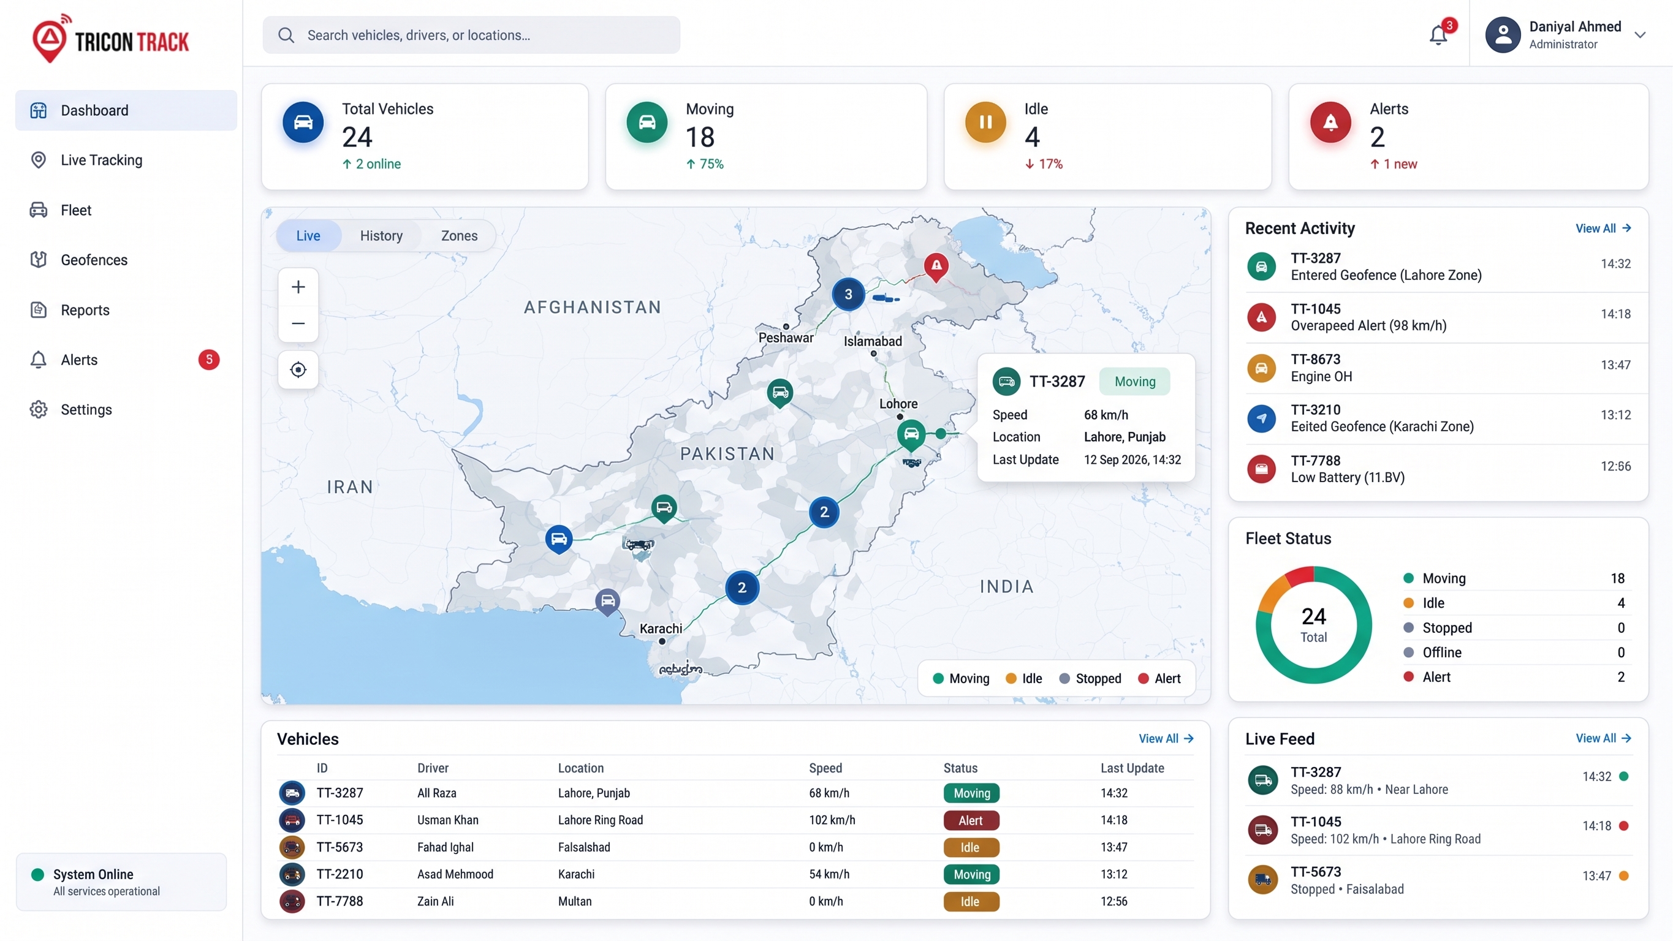
Task: Open TT-3210 geofence exit activity
Action: click(1438, 418)
